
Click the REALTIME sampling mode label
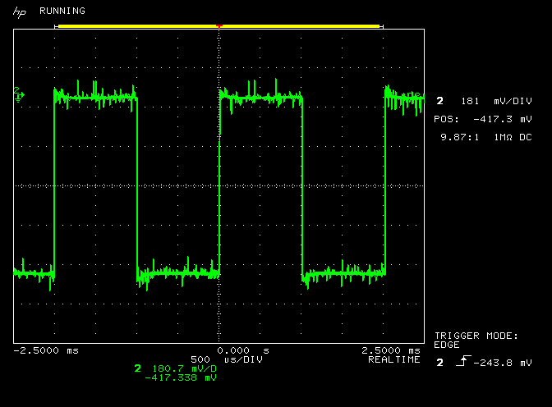pos(394,359)
